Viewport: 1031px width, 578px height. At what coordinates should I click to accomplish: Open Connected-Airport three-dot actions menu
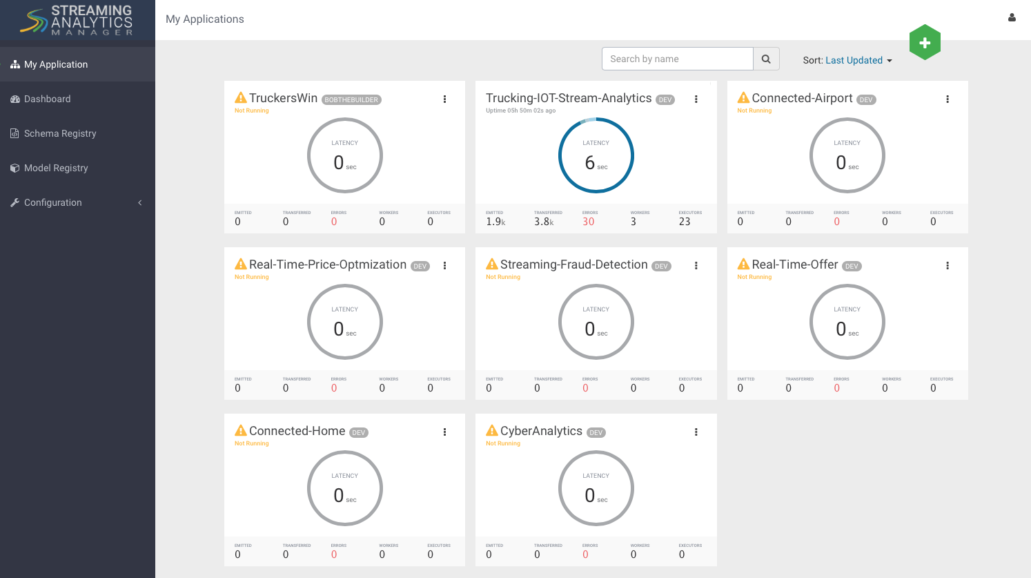947,99
